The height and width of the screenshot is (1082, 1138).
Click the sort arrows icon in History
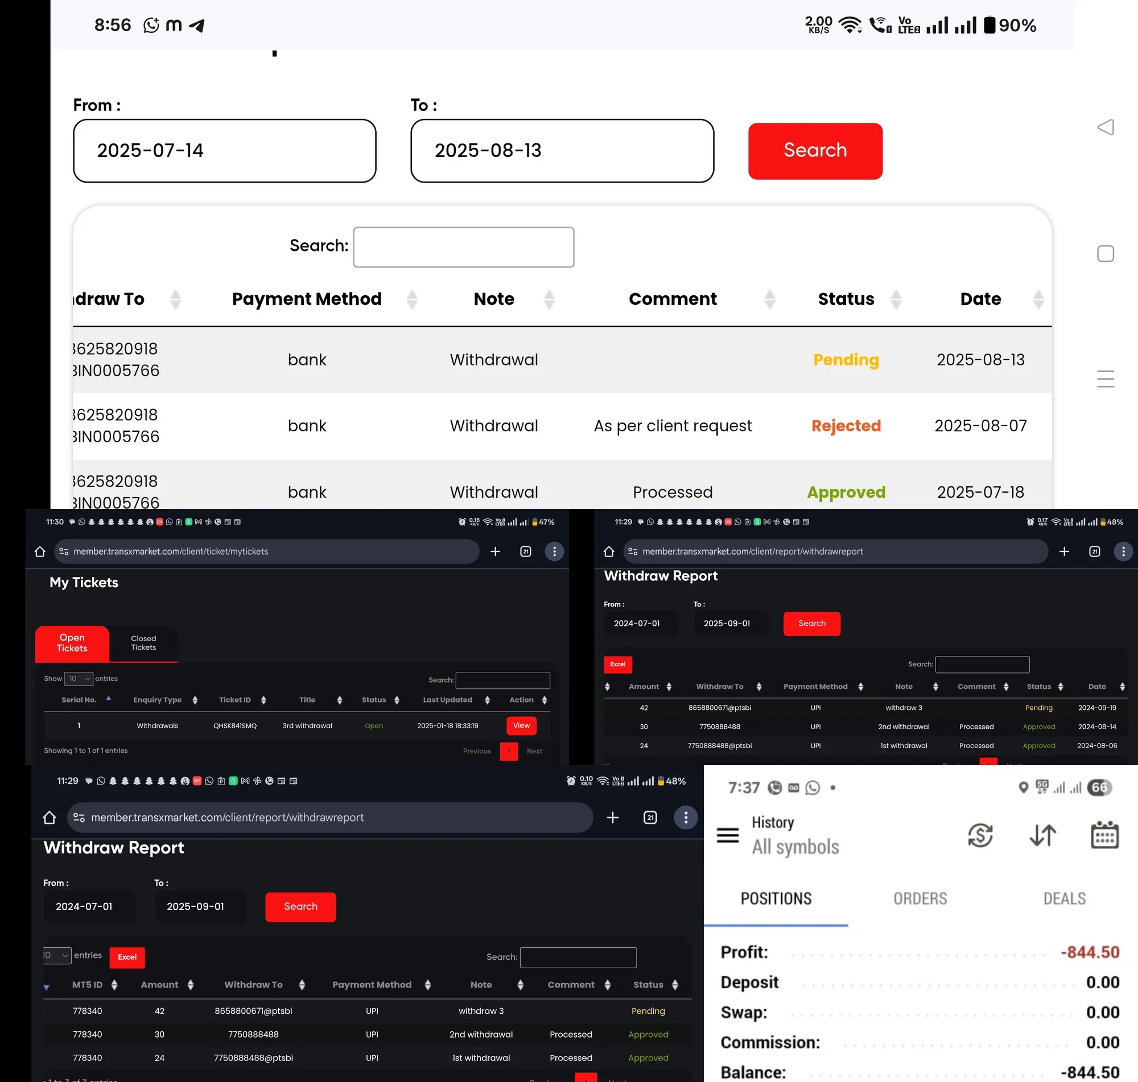(x=1042, y=835)
